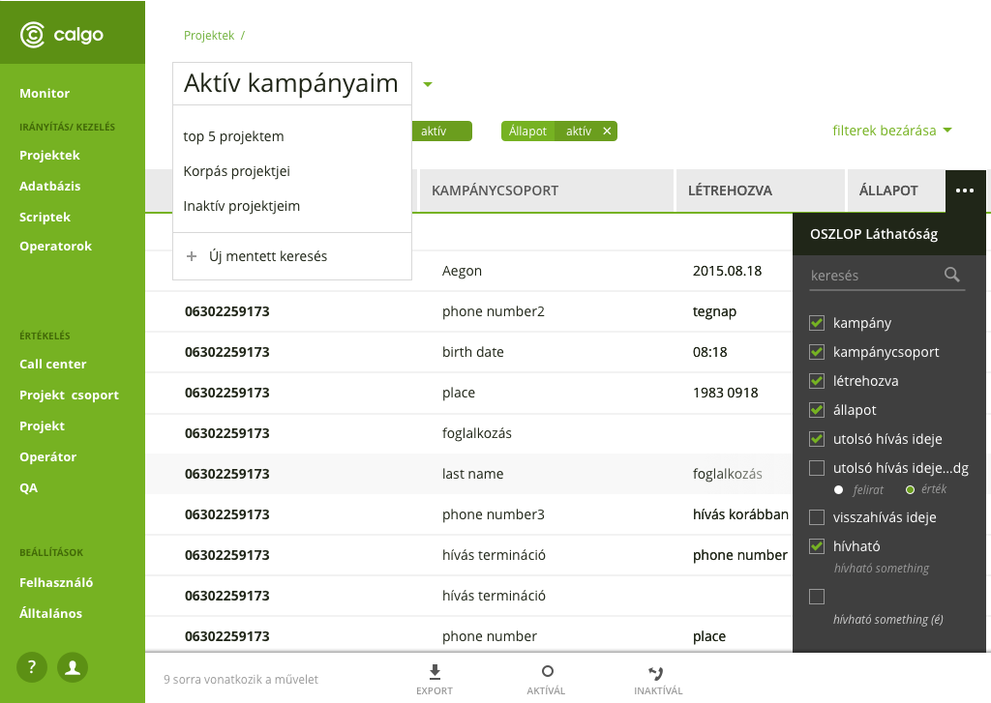
Task: Choose top 5 projektem saved search
Action: (x=233, y=136)
